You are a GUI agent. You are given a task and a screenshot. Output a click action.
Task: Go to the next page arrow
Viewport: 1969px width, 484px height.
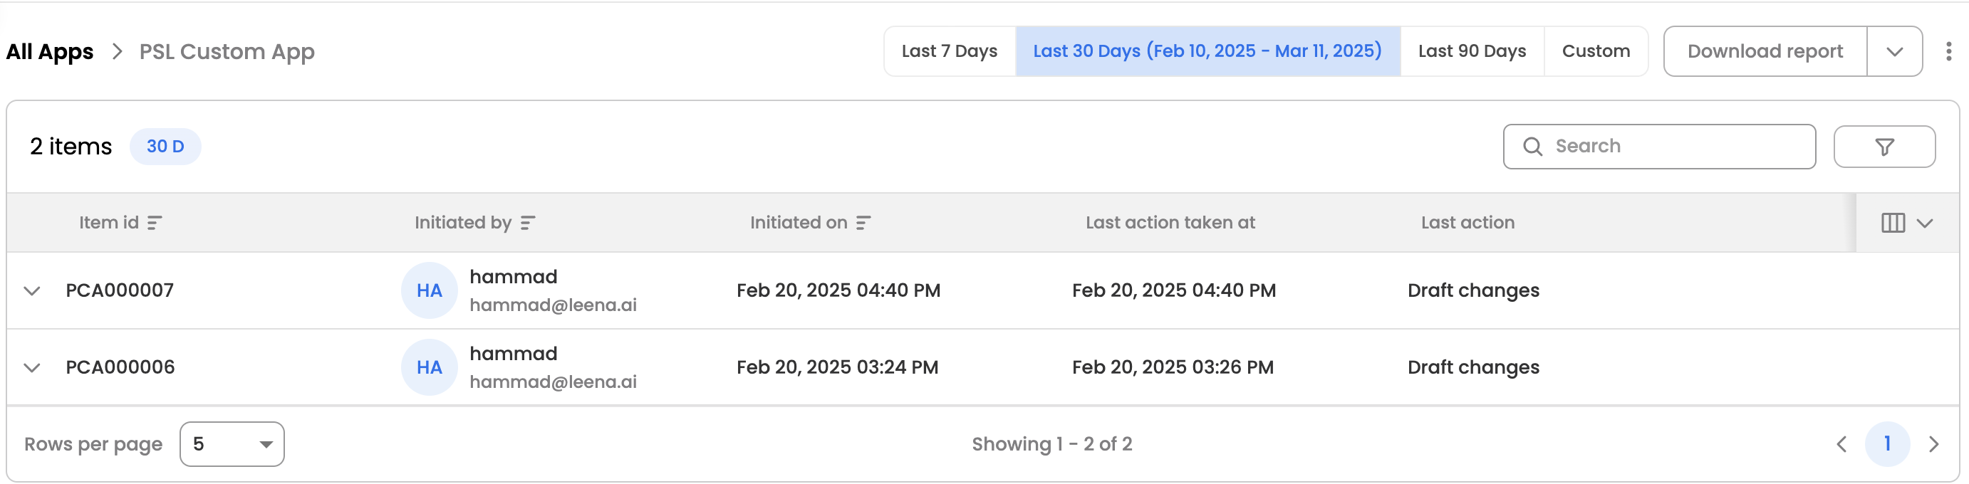1933,444
